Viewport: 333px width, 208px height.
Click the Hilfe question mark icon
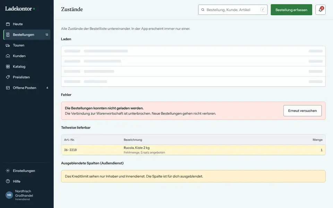click(x=8, y=181)
